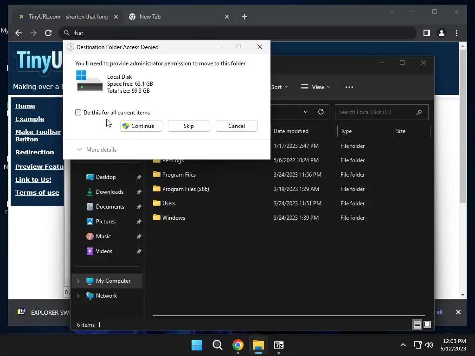Switch to TinyURL.com tab
Image resolution: width=475 pixels, height=356 pixels.
coord(67,17)
